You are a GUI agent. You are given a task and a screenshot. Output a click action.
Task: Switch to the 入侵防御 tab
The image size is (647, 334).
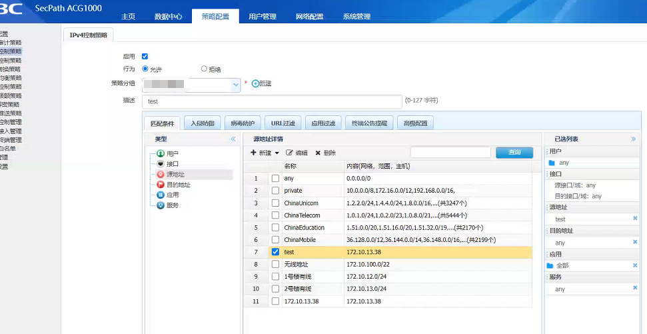(202, 123)
